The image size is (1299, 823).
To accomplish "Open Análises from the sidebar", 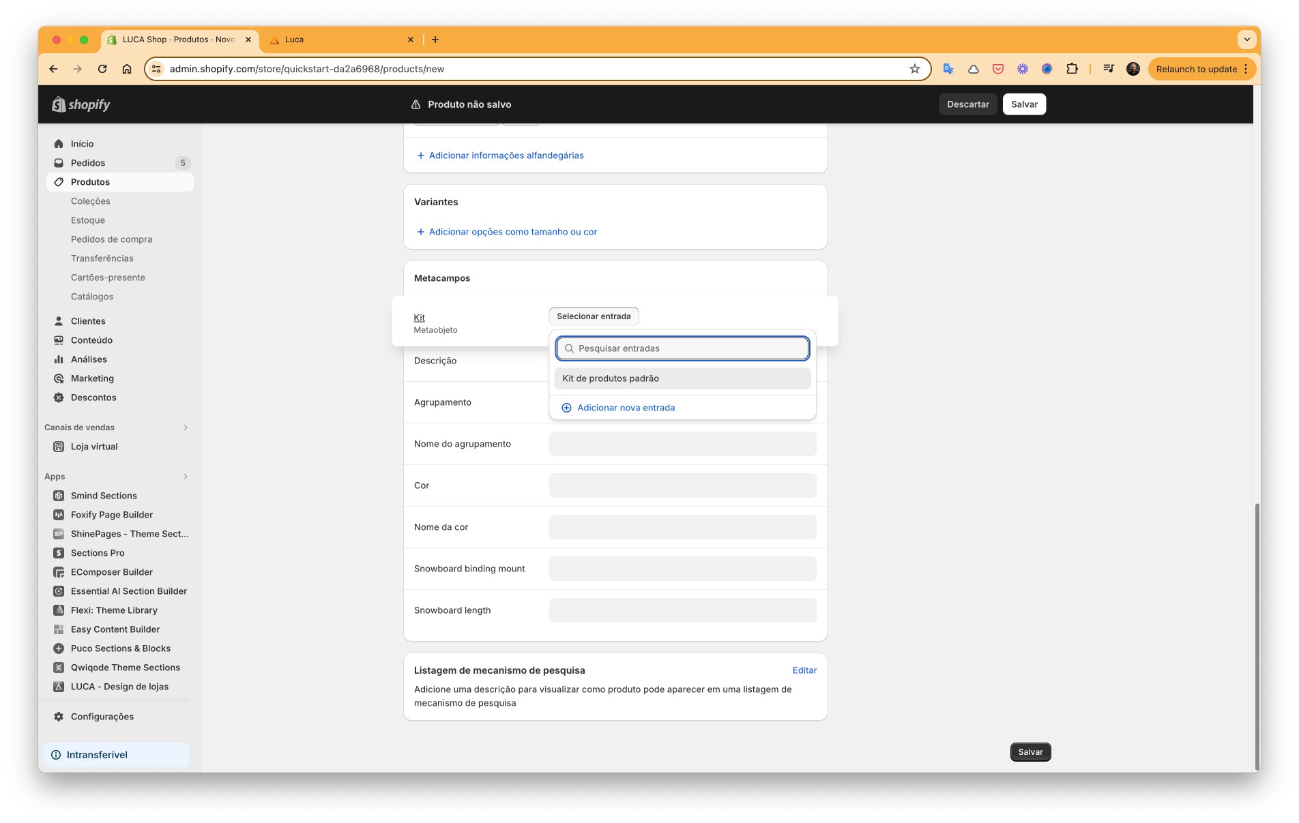I will (x=89, y=359).
